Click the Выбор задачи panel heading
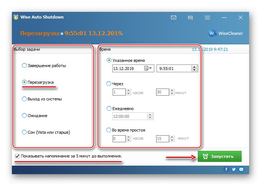261x186 pixels. tap(27, 49)
